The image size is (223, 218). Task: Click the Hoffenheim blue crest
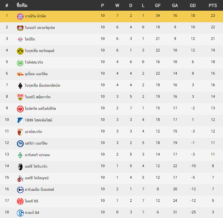pos(20,120)
